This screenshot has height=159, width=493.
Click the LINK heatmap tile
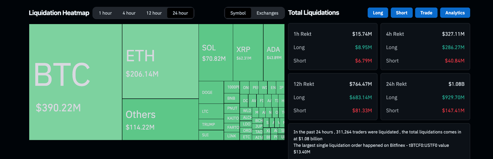tap(232, 136)
